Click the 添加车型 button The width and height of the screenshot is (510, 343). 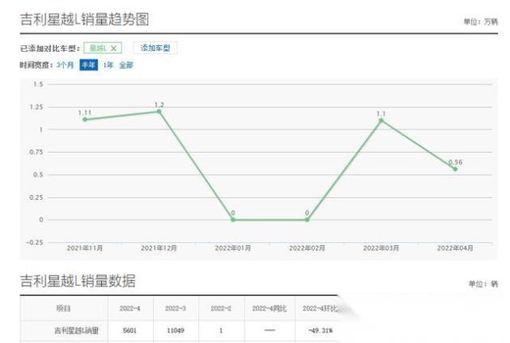pyautogui.click(x=155, y=48)
